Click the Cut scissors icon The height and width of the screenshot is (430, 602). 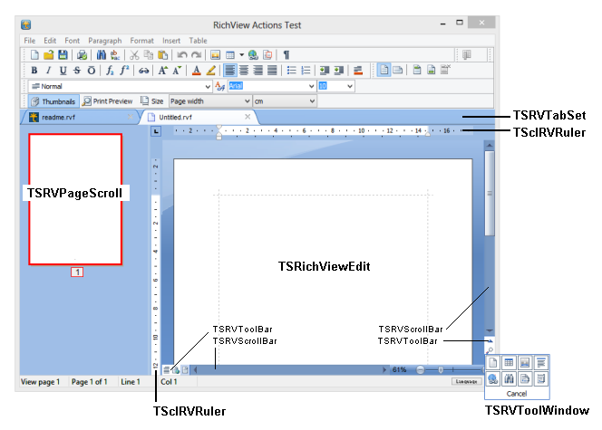(135, 55)
